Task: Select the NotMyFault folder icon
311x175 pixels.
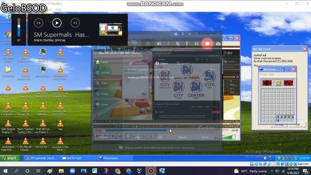Action: point(8,72)
